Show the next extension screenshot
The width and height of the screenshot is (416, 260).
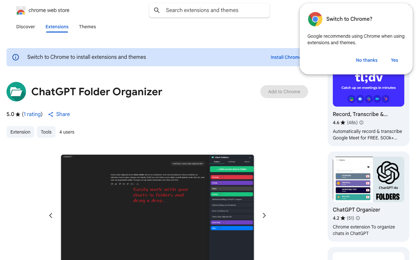click(x=264, y=215)
